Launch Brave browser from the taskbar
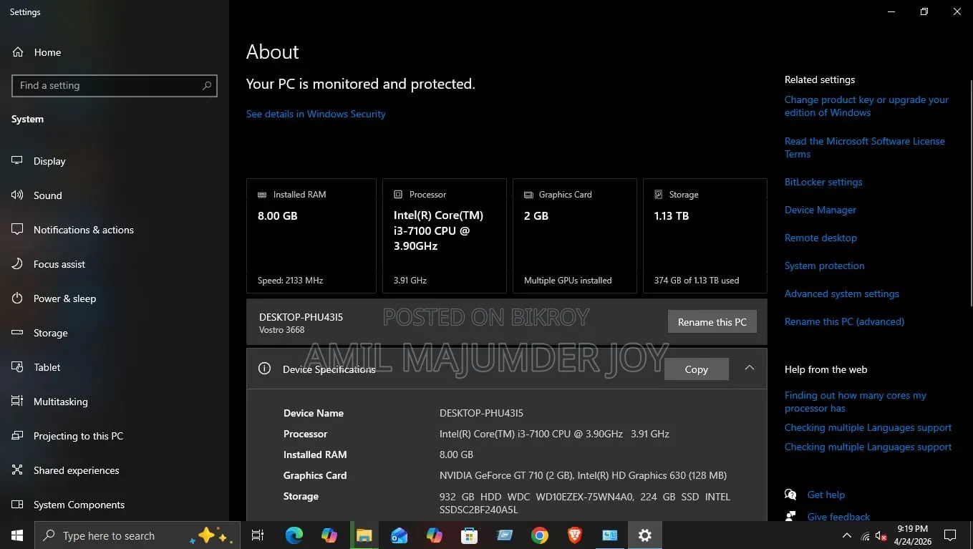The width and height of the screenshot is (973, 549). coord(575,535)
